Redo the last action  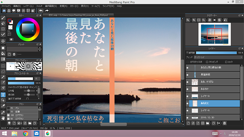[x=47, y=11]
